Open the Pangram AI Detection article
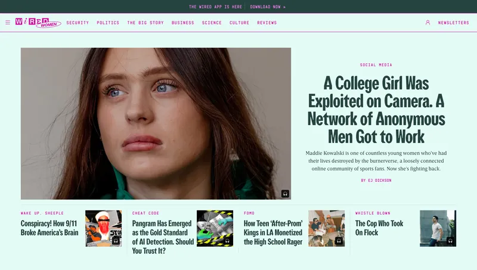477x270 pixels. point(163,237)
